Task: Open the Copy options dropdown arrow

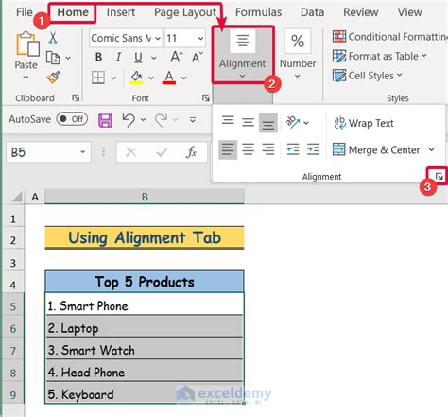Action: click(68, 58)
